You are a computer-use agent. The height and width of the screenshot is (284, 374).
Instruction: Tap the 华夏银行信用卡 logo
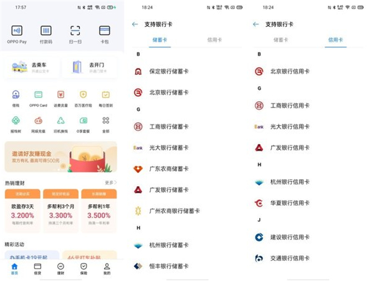[x=259, y=203]
